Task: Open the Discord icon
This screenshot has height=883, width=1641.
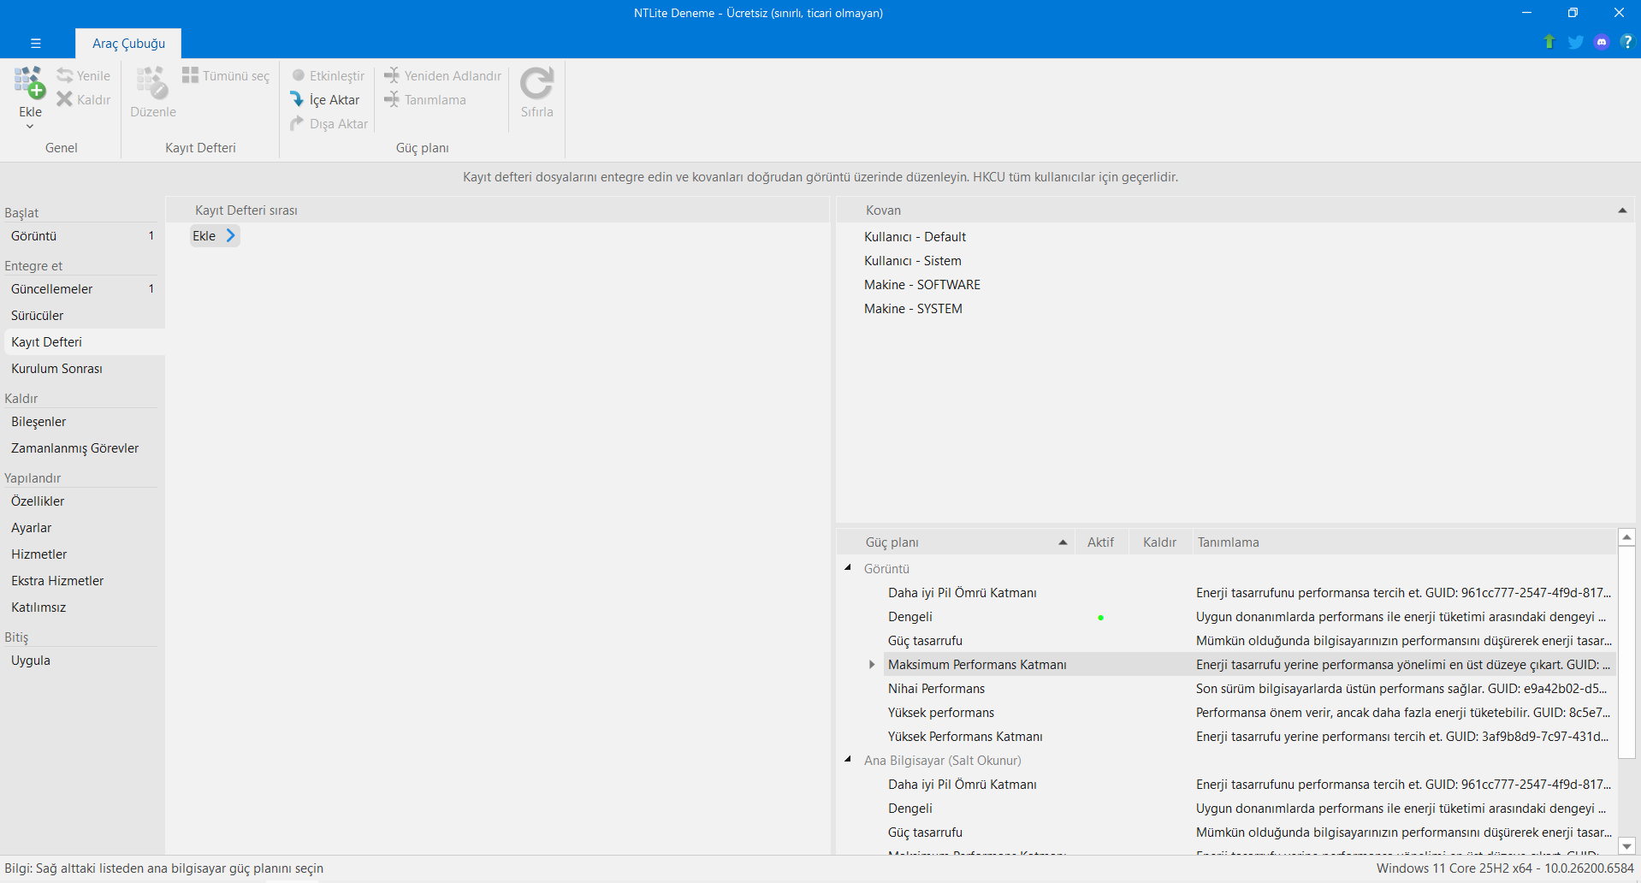Action: [x=1602, y=42]
